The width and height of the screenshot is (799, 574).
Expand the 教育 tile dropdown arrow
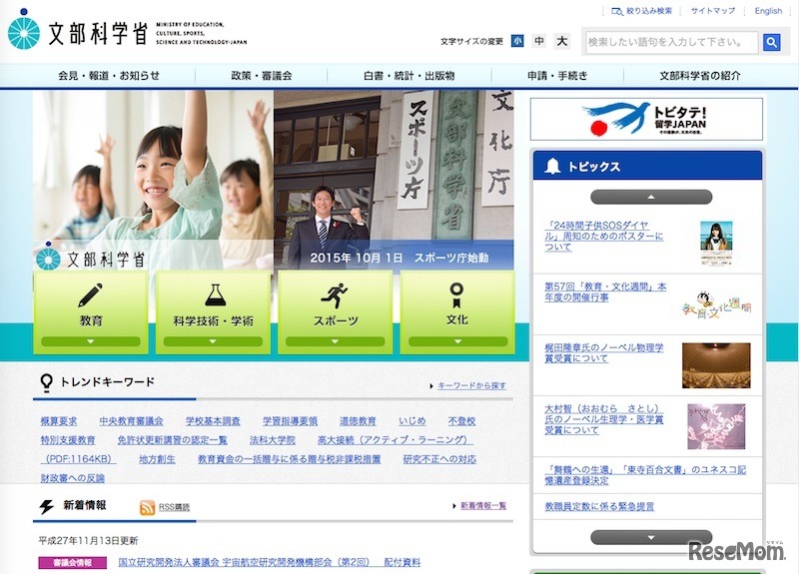91,341
